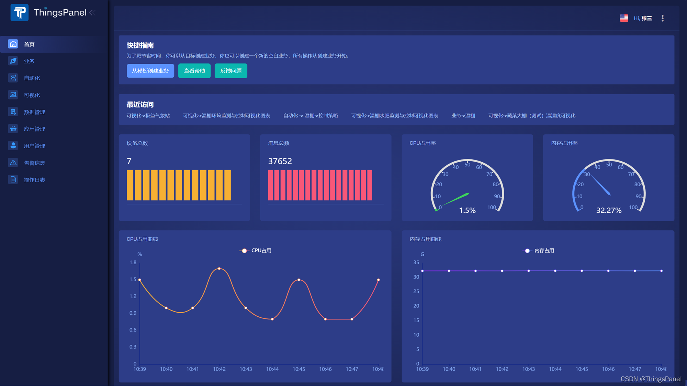Click the 从模板创建业务 button
This screenshot has width=687, height=386.
pyautogui.click(x=150, y=71)
